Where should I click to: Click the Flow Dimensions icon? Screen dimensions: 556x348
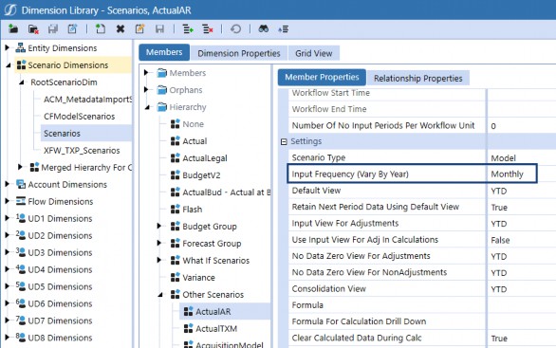[21, 201]
